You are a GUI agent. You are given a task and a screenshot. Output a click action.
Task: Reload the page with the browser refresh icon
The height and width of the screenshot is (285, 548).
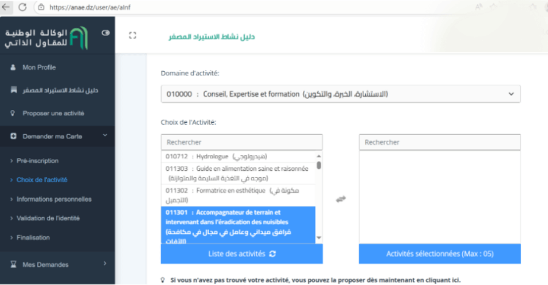[23, 7]
